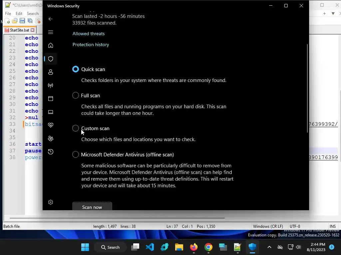The width and height of the screenshot is (341, 255).
Task: Open the File menu in Notepad++
Action: click(8, 13)
